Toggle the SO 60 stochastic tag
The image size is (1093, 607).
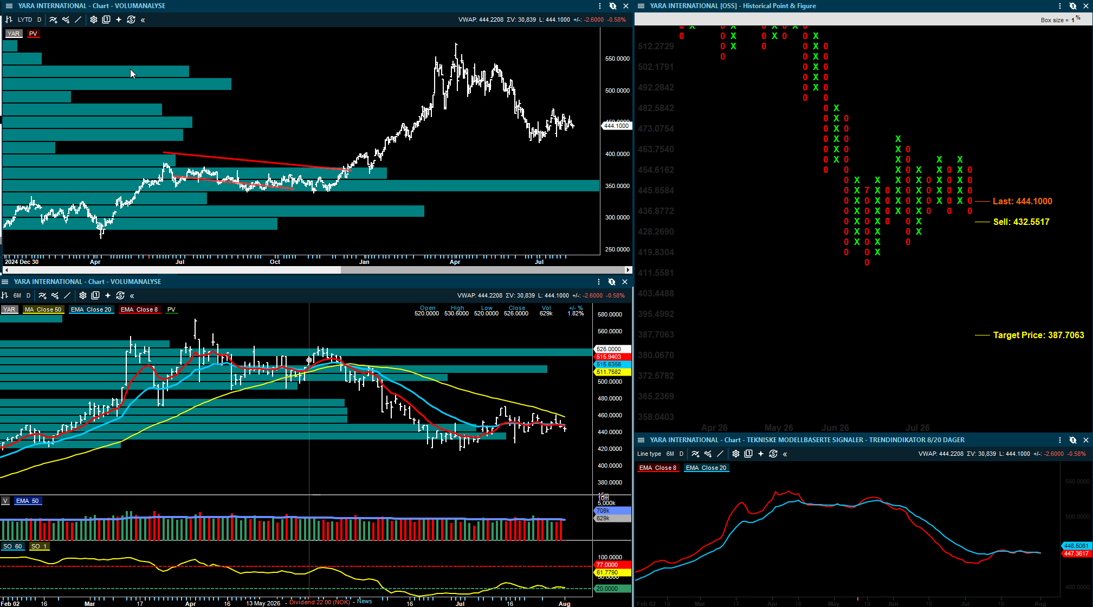(12, 546)
